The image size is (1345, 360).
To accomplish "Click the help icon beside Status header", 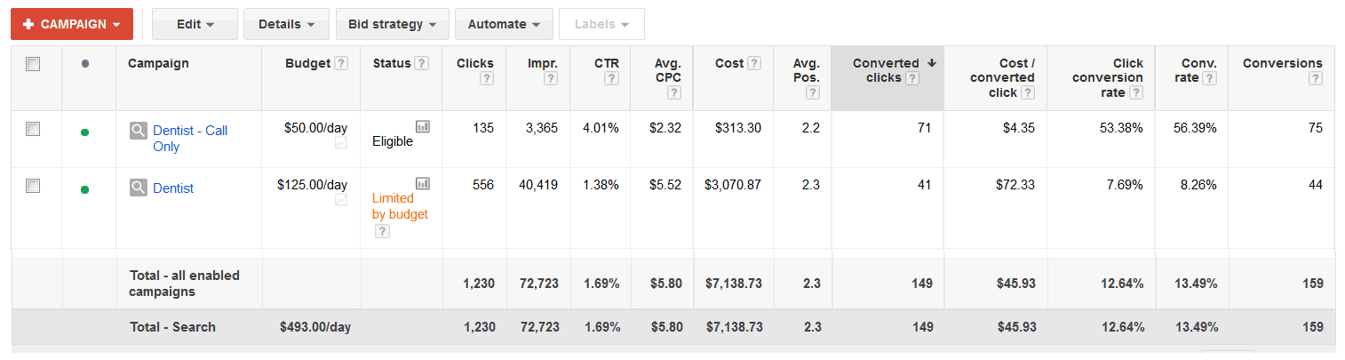I will (x=421, y=64).
